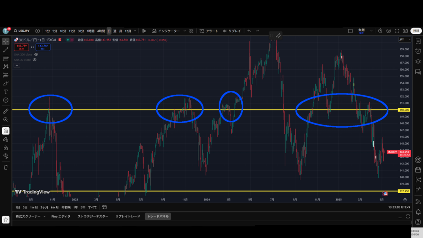Open the object tree layers icon
Screen dimensions: 423x238
[x=418, y=61]
